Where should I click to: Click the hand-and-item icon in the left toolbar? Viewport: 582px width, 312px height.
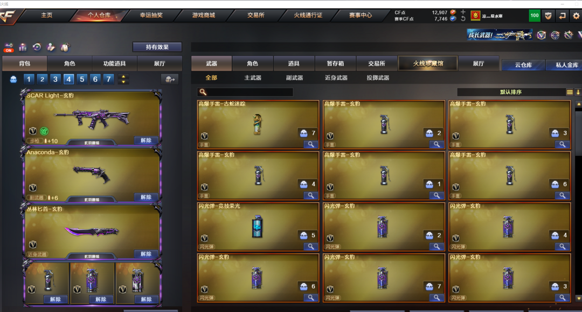tap(51, 47)
